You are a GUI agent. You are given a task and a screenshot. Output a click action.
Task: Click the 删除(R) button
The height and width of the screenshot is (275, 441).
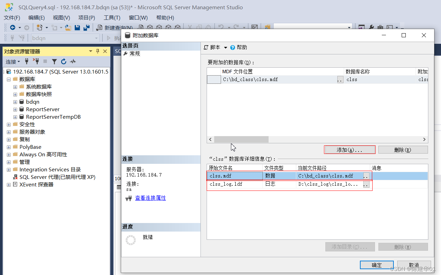click(403, 150)
